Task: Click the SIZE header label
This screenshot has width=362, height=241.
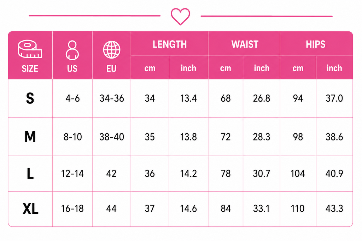Action: 30,69
